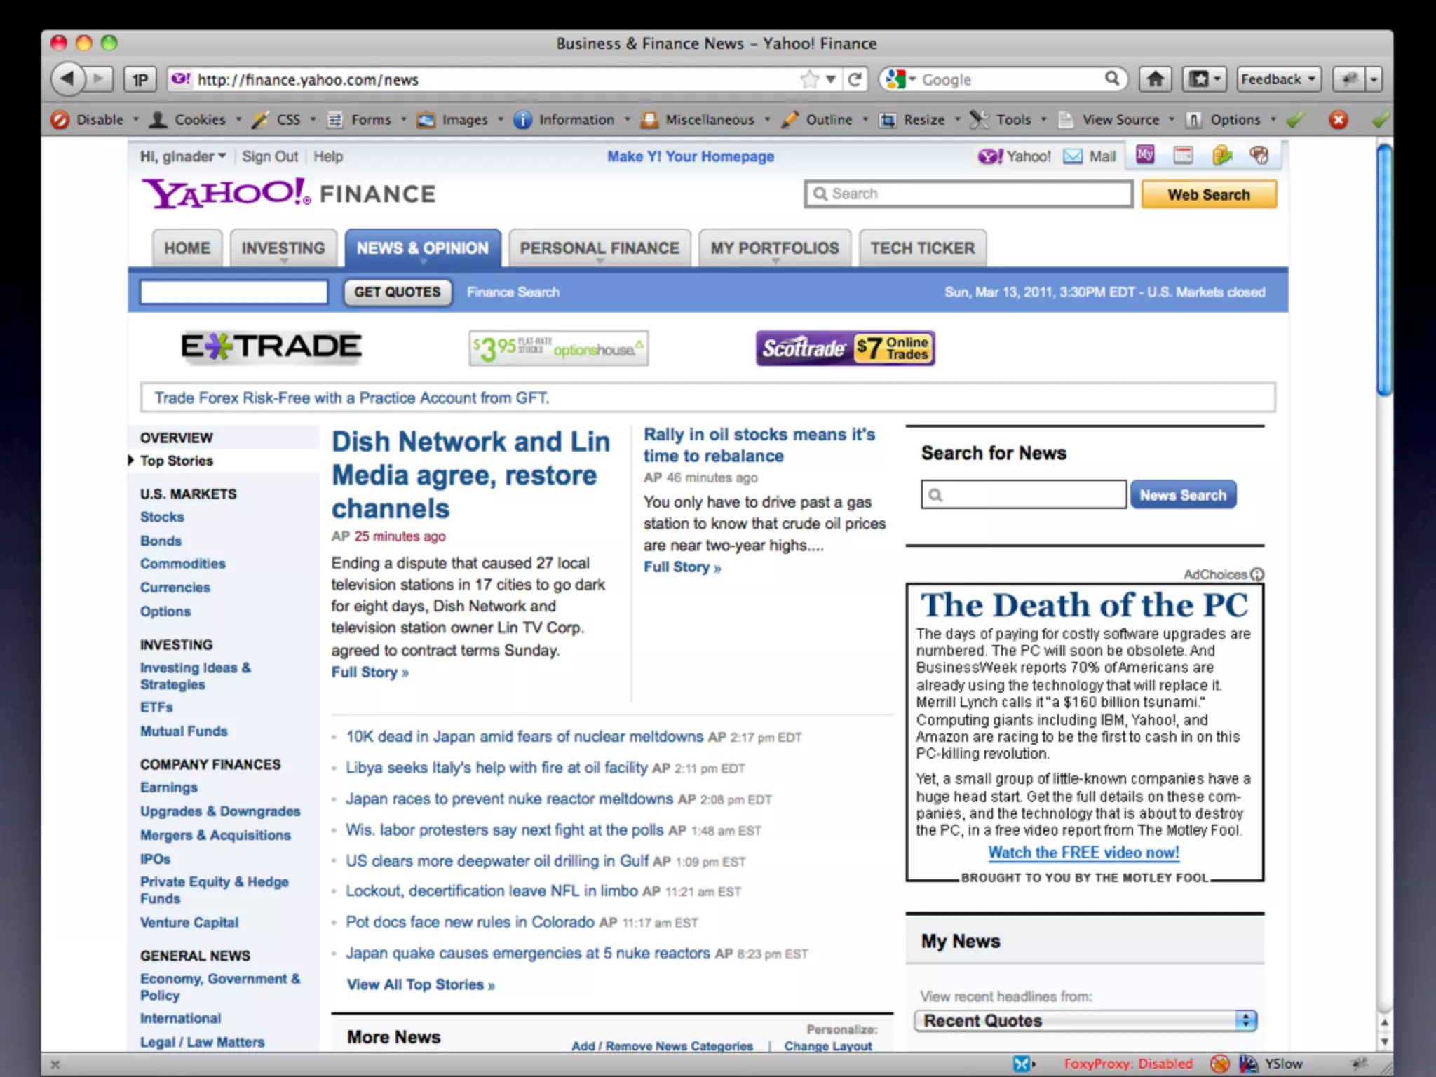Click the red X error icon in developer toolbar
This screenshot has width=1436, height=1077.
(x=1338, y=120)
